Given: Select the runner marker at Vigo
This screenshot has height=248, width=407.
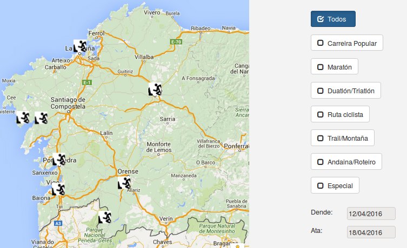Looking at the screenshot, I should pyautogui.click(x=58, y=189).
